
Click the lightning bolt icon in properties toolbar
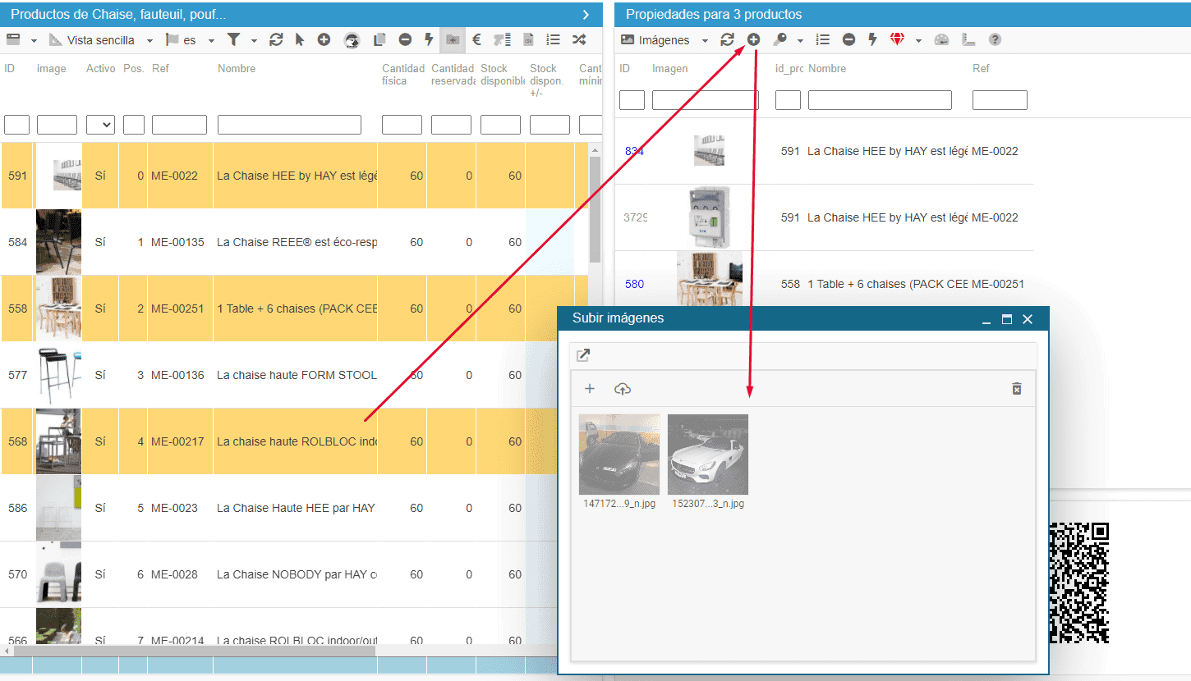[x=872, y=39]
